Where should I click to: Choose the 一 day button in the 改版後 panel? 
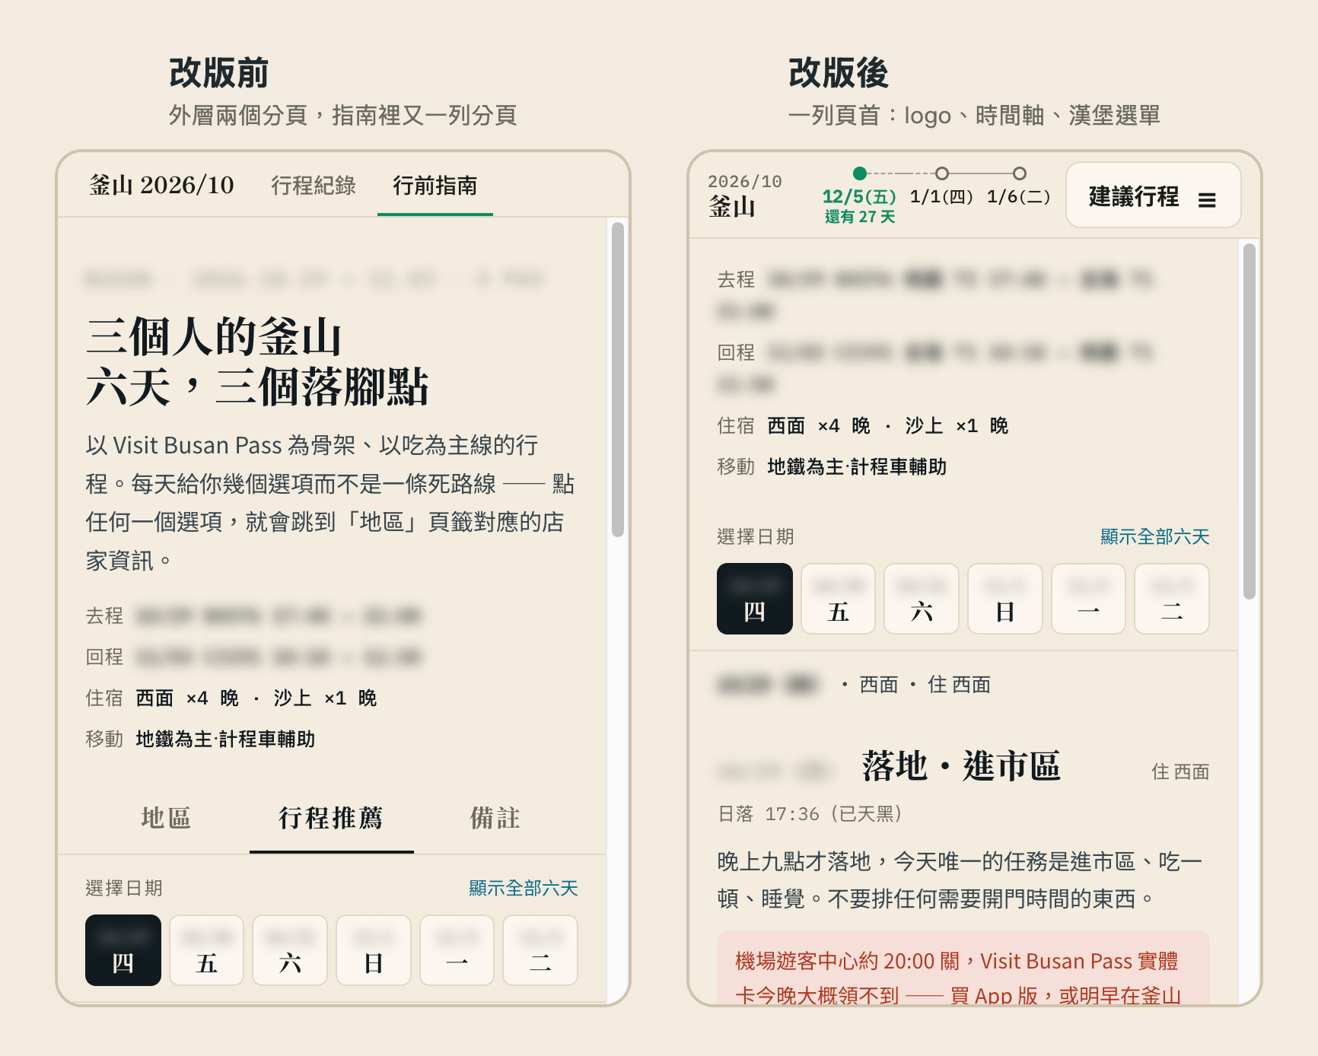tap(1088, 599)
